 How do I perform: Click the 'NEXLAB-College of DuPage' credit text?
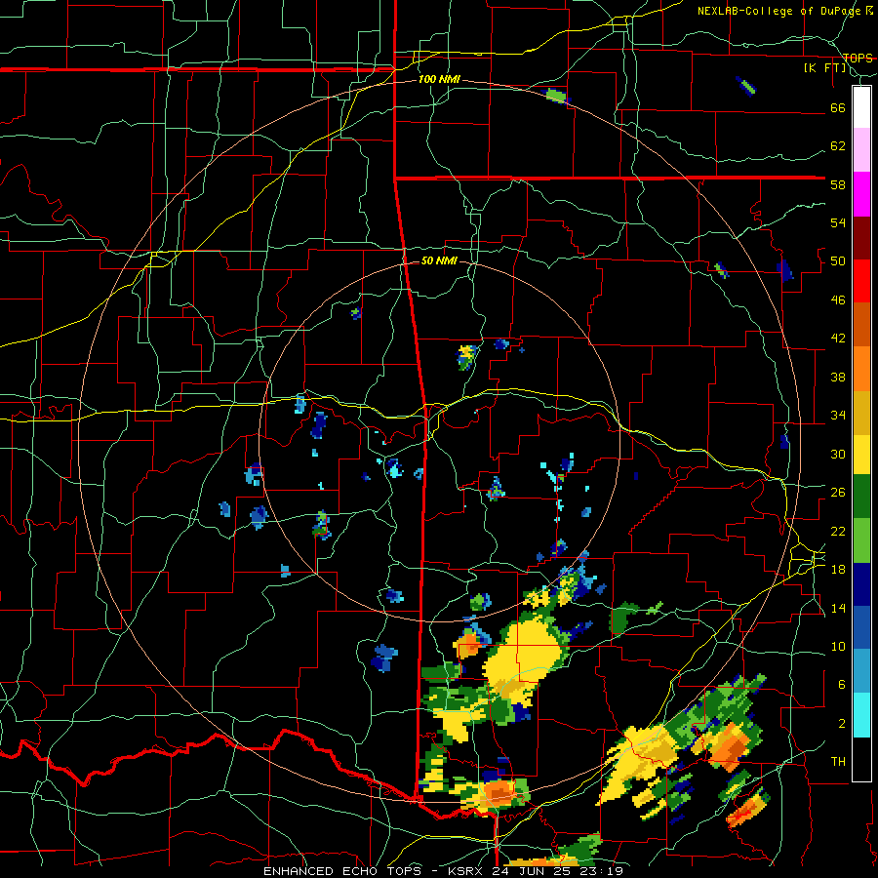(778, 11)
